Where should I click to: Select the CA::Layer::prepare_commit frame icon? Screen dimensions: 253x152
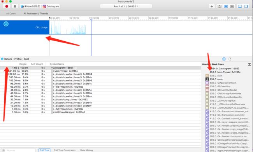point(207,122)
